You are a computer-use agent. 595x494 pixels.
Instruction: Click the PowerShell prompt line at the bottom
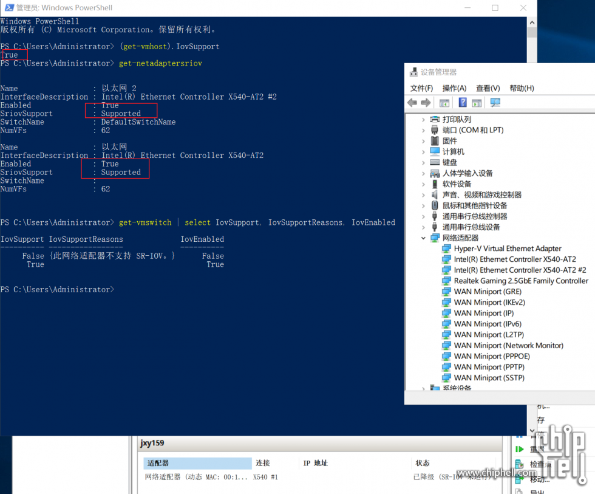57,290
